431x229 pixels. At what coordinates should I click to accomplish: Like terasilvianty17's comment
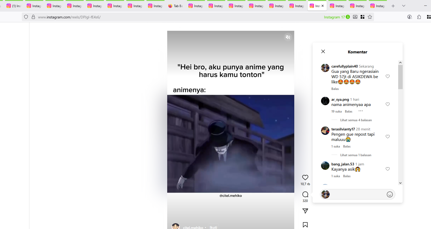click(388, 137)
